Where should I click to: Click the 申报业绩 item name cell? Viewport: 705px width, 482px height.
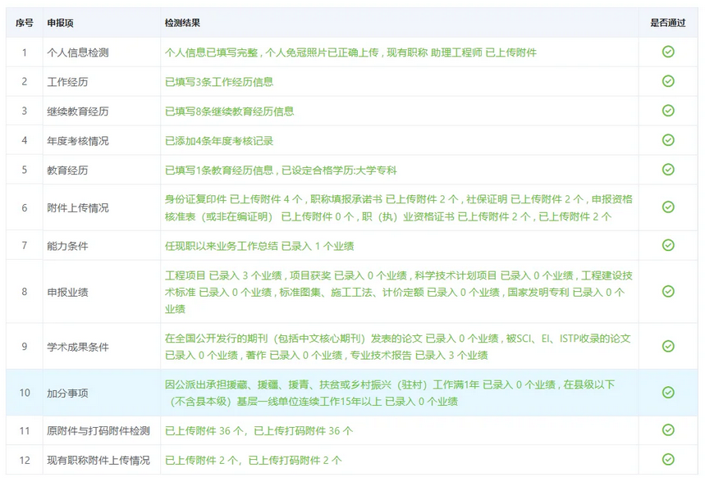pyautogui.click(x=67, y=292)
